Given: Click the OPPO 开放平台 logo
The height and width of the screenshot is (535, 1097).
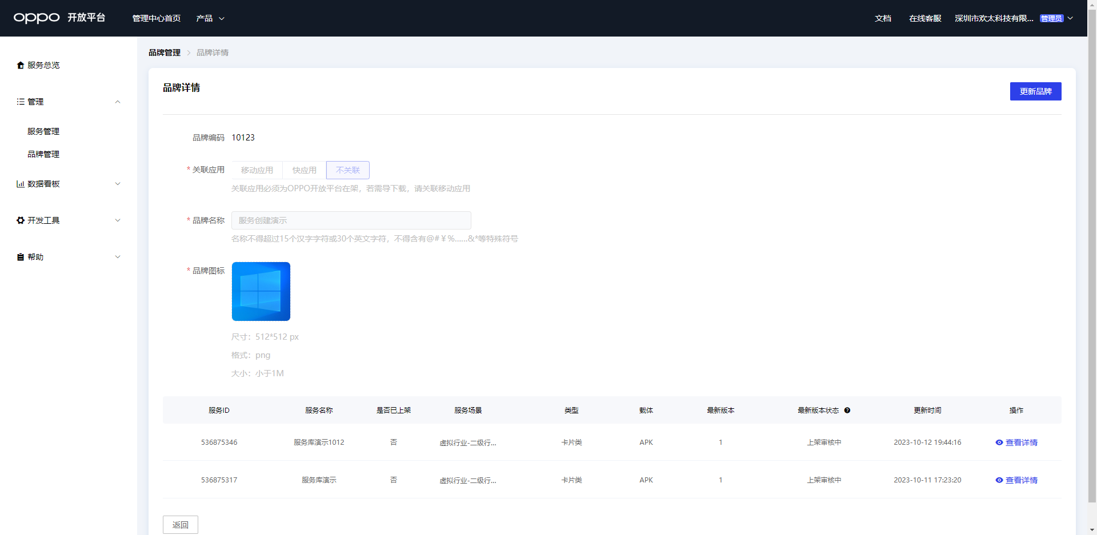Looking at the screenshot, I should 59,18.
